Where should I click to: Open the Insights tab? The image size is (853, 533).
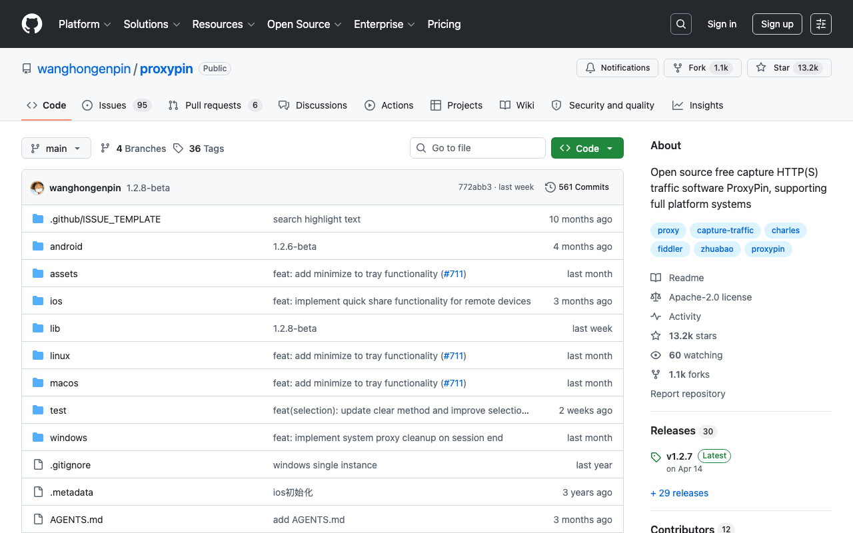(698, 105)
